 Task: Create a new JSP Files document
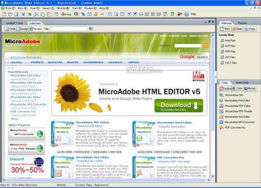point(228,57)
